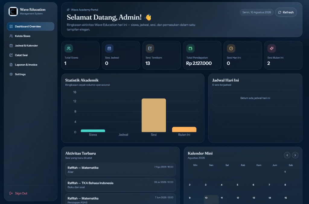Click the teal Siswa bar in chart
This screenshot has width=309, height=204.
(x=93, y=131)
